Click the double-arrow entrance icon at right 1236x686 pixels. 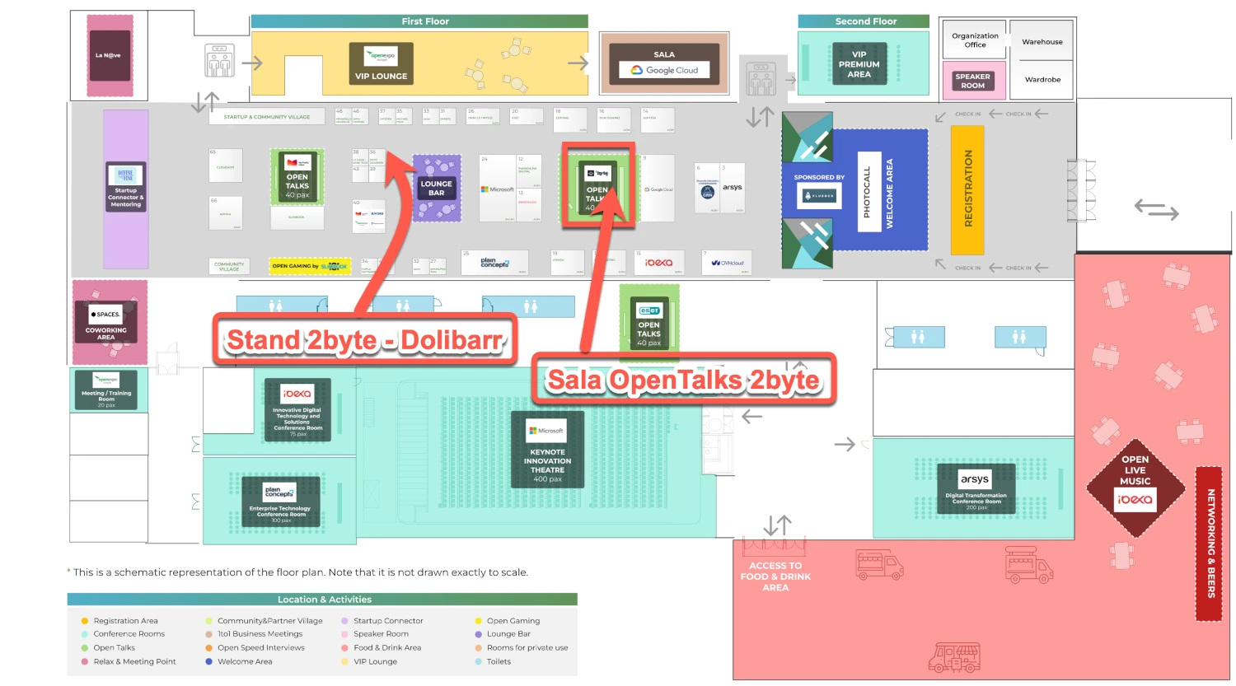pyautogui.click(x=1156, y=209)
